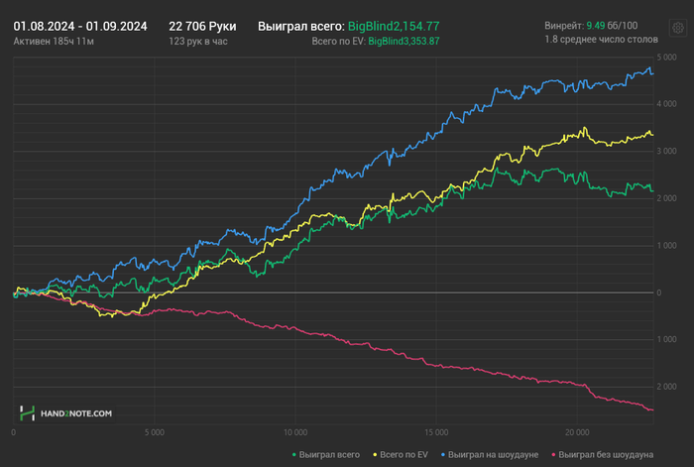Click the 'Винрейт:' label
Image resolution: width=694 pixels, height=467 pixels.
[x=564, y=26]
